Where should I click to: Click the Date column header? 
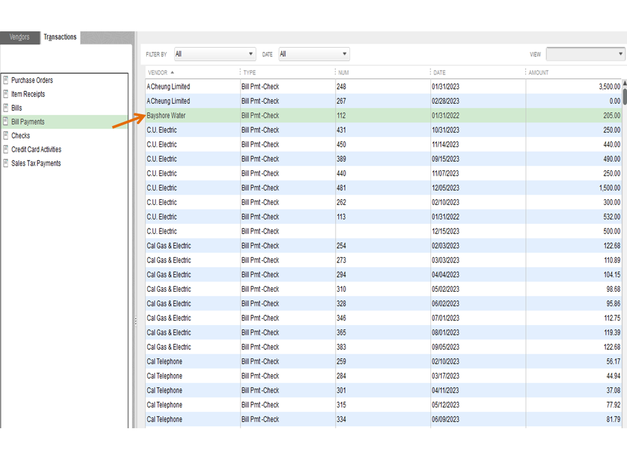[x=440, y=72]
